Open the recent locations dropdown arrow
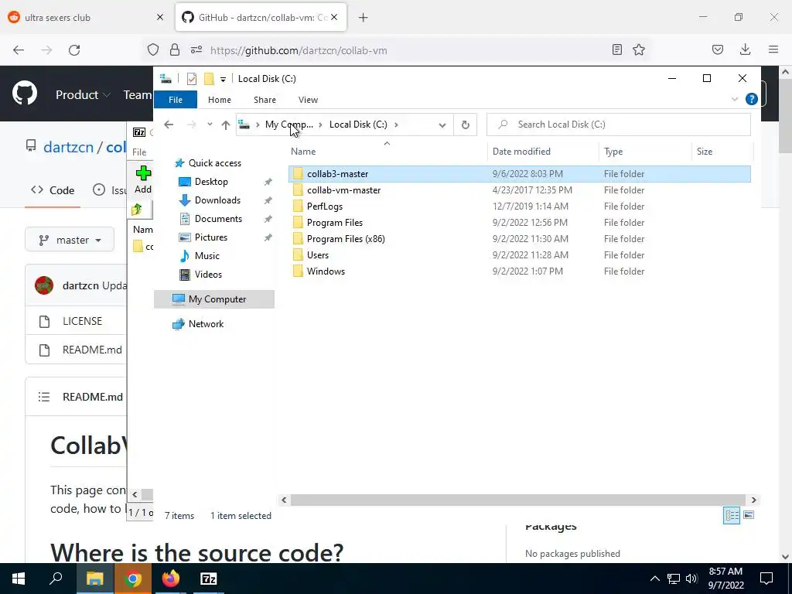 click(209, 125)
